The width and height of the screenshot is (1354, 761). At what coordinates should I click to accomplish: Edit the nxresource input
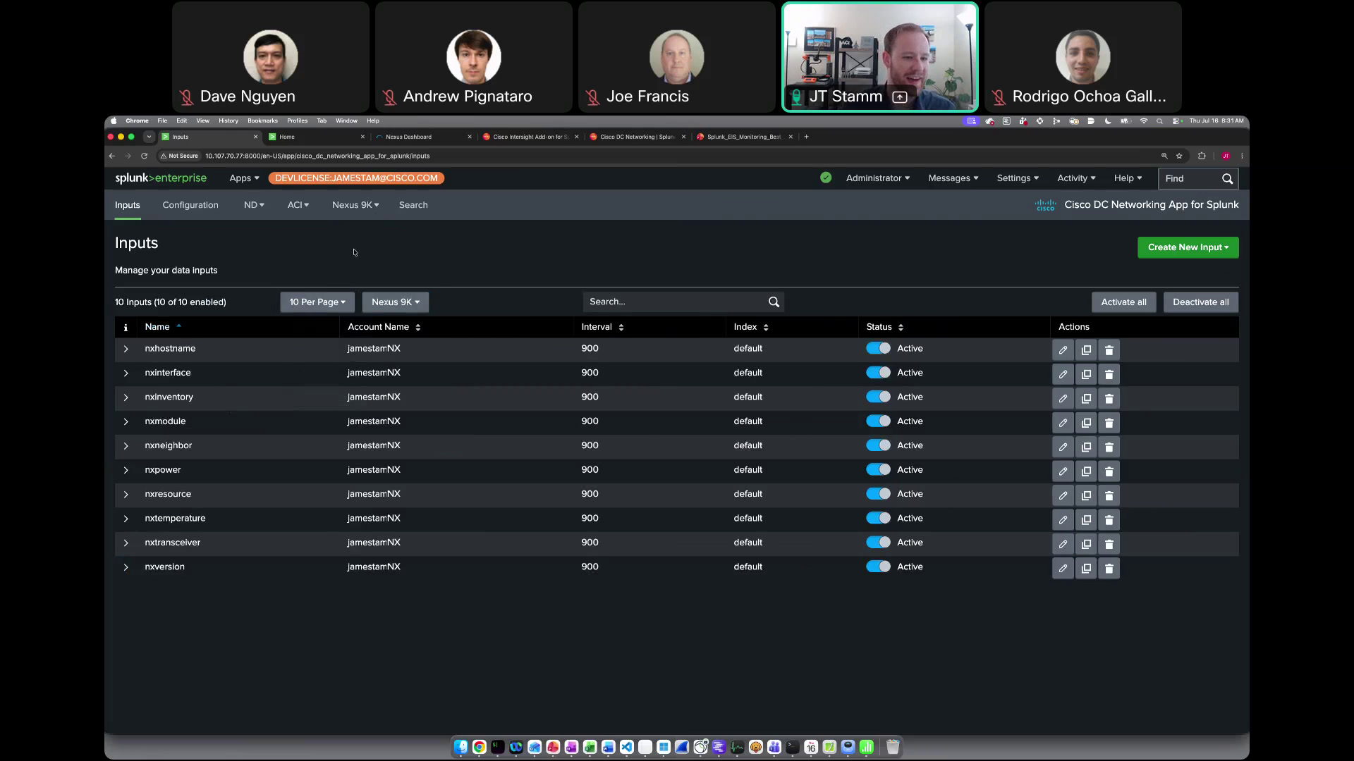(1063, 495)
